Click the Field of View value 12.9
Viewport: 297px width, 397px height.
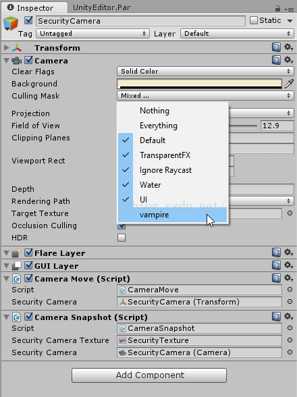[277, 126]
